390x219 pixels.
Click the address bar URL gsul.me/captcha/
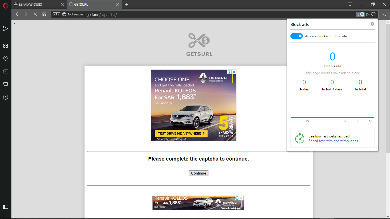coord(101,14)
